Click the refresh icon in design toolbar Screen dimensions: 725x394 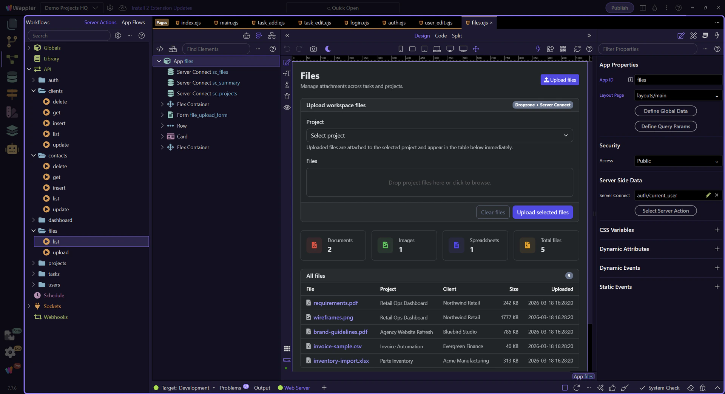coord(577,49)
